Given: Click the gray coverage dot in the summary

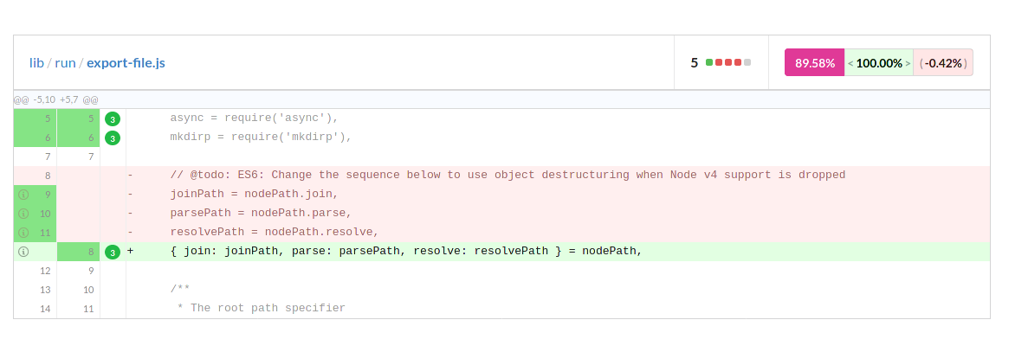Looking at the screenshot, I should pyautogui.click(x=747, y=63).
